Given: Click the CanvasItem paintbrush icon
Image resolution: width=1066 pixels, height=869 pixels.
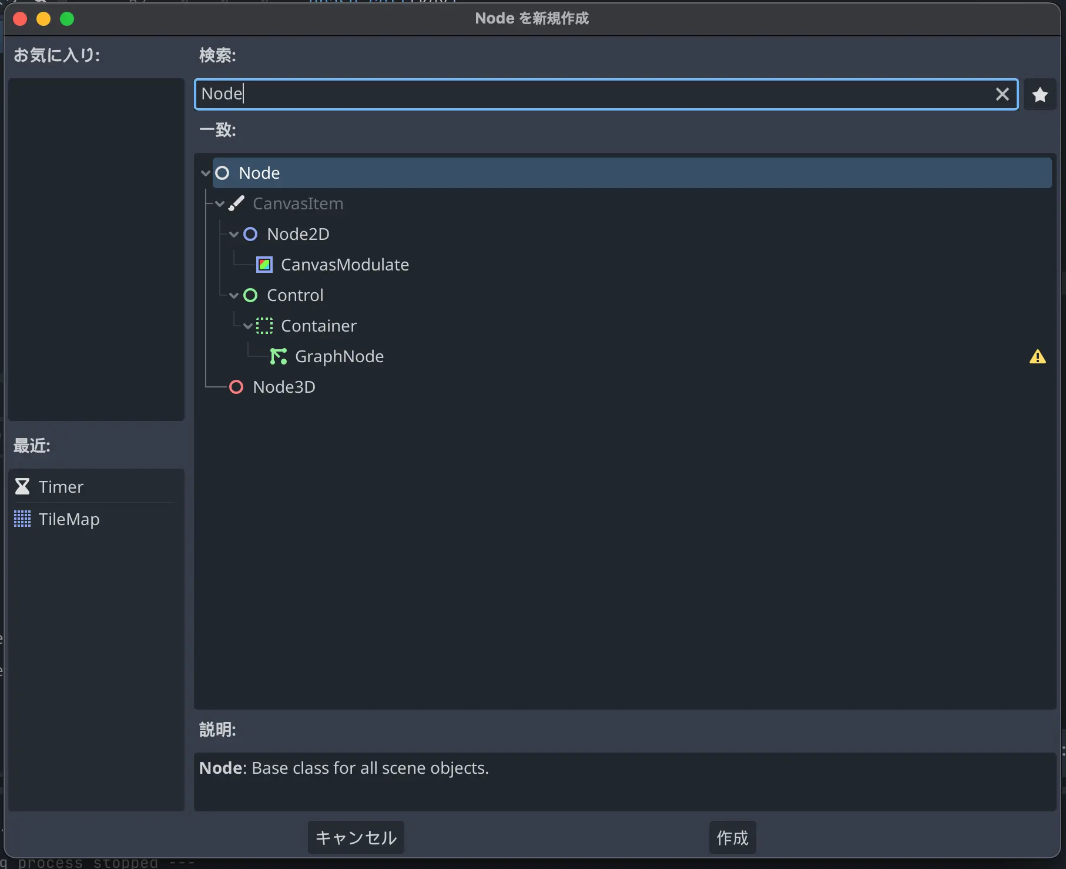Looking at the screenshot, I should (x=236, y=203).
